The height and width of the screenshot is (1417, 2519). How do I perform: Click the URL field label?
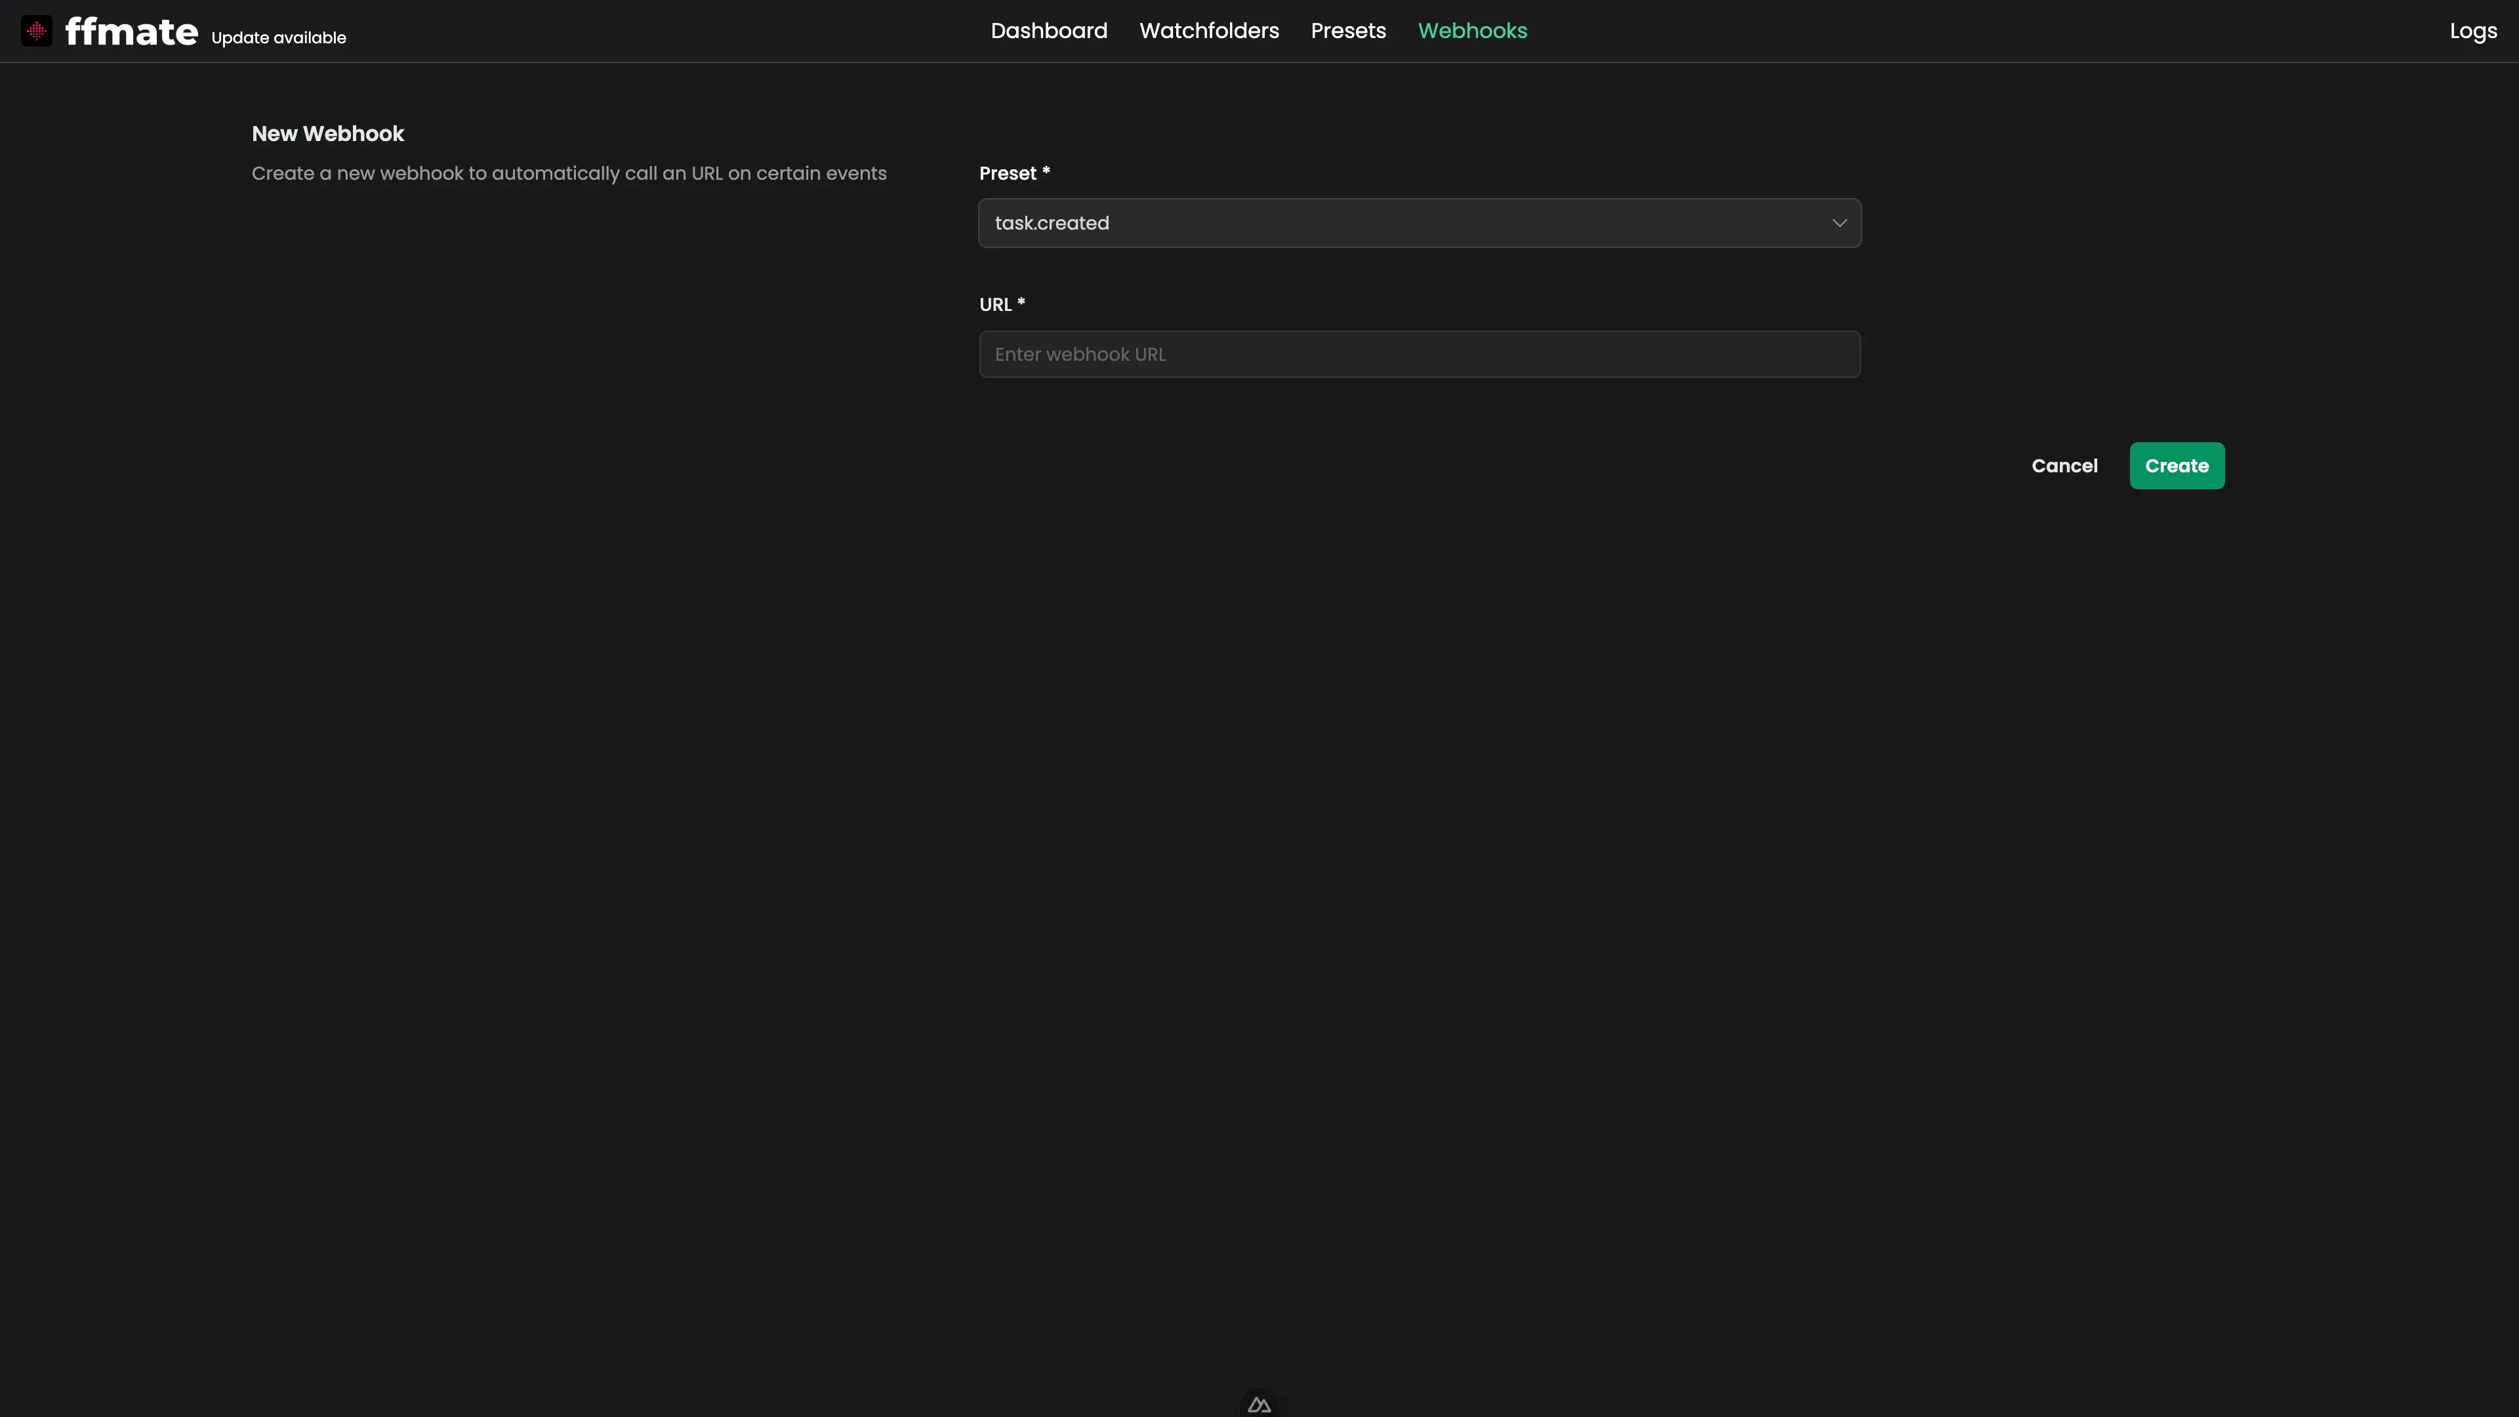pos(996,304)
